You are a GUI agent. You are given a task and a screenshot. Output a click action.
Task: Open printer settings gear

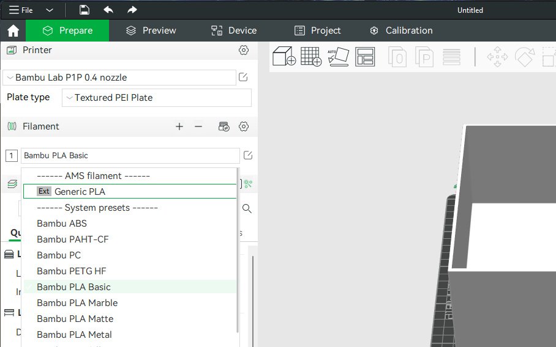(x=244, y=50)
